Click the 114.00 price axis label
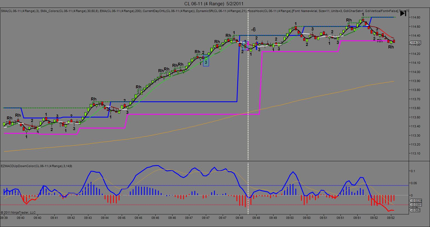The height and width of the screenshot is (227, 430). pos(415,72)
